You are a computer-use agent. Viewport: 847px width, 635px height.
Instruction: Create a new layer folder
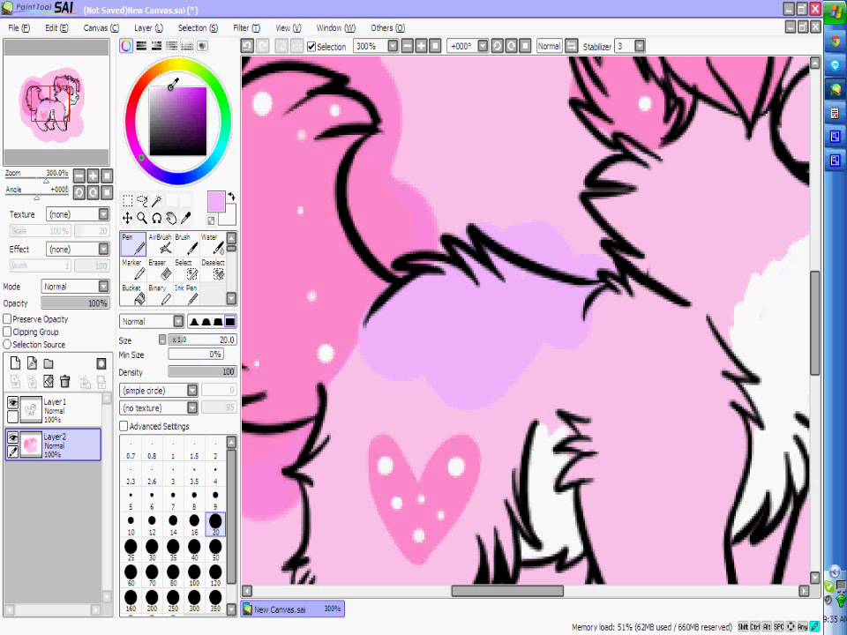49,363
